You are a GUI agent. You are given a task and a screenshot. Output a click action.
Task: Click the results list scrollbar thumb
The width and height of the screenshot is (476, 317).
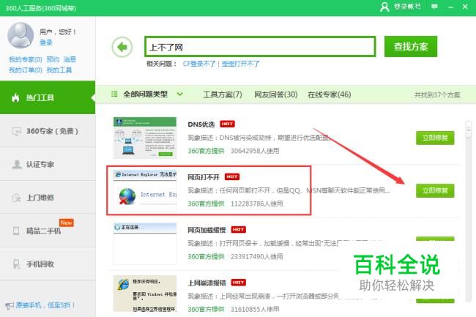(x=469, y=130)
